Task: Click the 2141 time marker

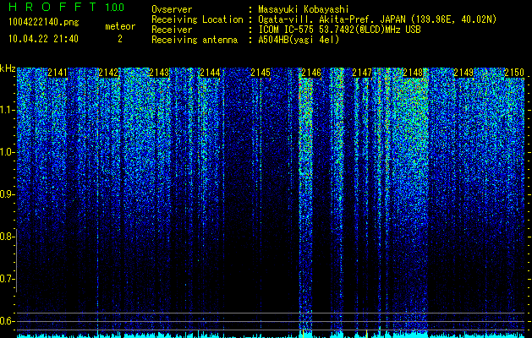Action: (x=58, y=73)
